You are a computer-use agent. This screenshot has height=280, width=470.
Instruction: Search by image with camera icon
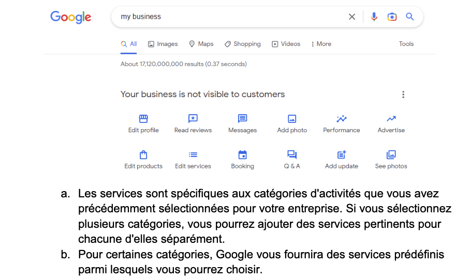(x=392, y=17)
